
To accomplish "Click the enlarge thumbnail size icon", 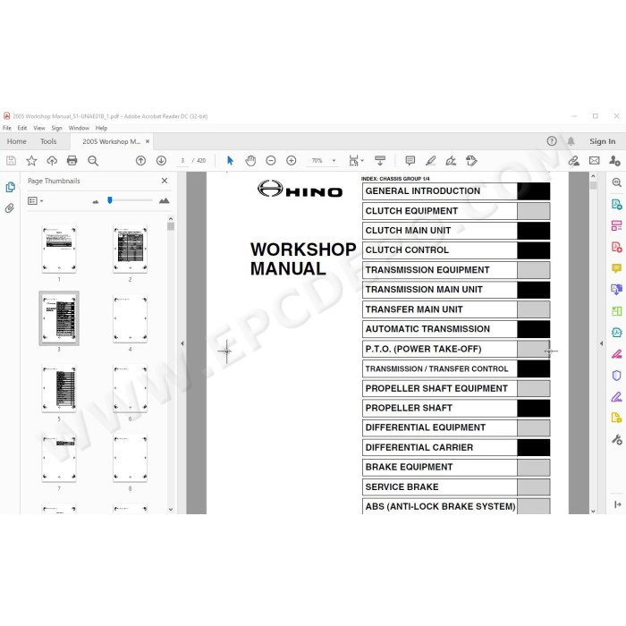I will [x=164, y=201].
